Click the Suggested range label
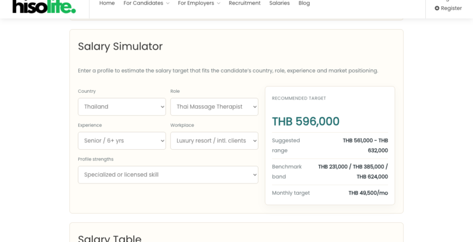The width and height of the screenshot is (473, 242). (x=286, y=146)
